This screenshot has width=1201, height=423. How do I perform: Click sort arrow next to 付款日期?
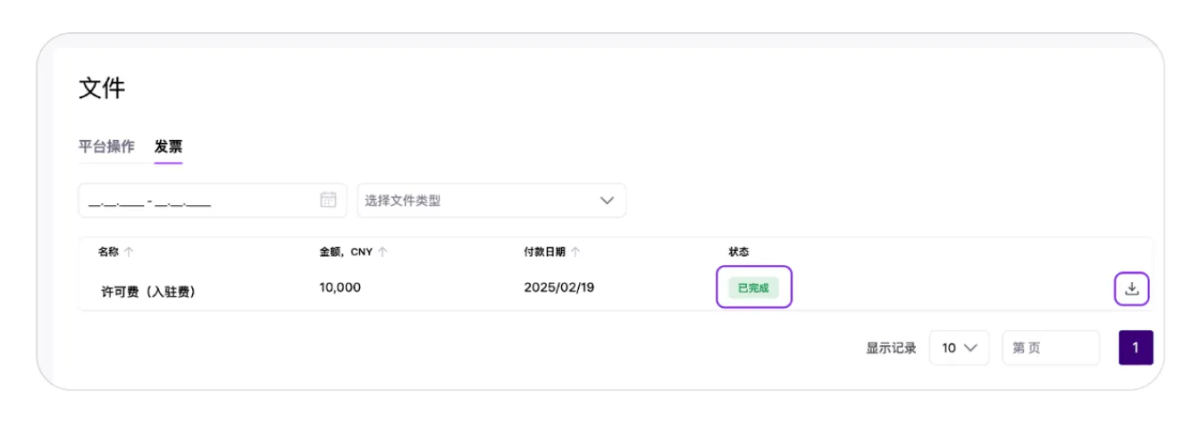point(575,253)
